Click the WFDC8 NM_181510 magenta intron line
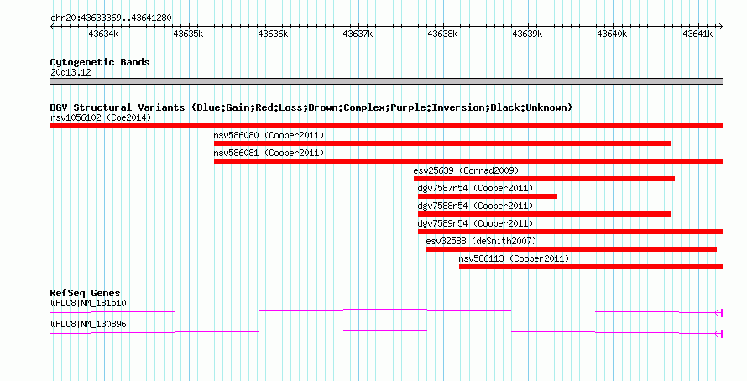 click(x=382, y=311)
